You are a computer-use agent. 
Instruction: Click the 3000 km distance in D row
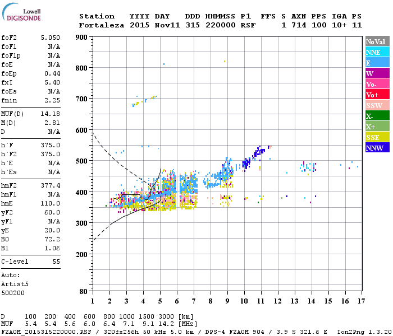[166, 317]
